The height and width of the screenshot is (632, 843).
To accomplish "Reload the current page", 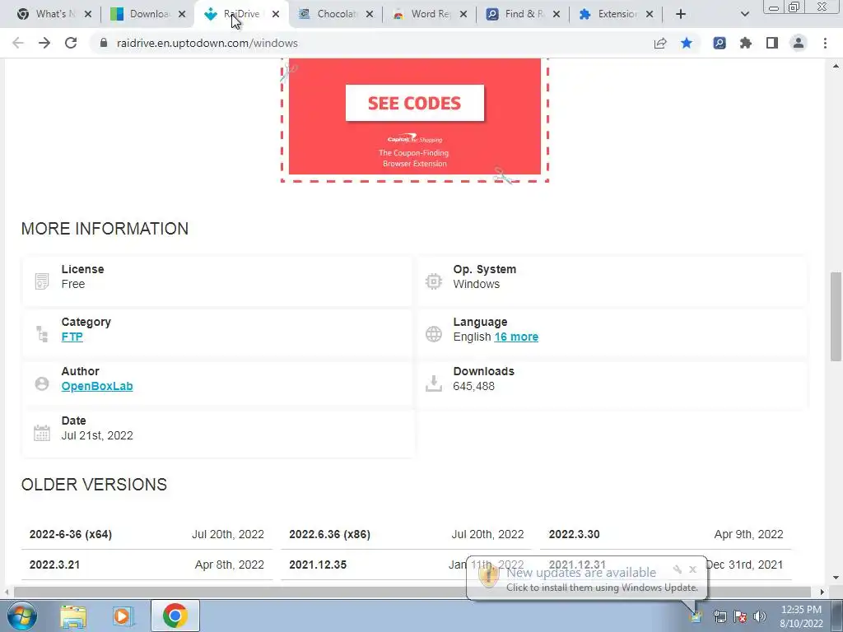I will click(x=71, y=43).
